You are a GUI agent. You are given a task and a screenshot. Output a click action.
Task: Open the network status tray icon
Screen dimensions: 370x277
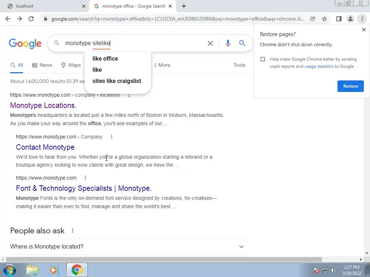[325, 270]
